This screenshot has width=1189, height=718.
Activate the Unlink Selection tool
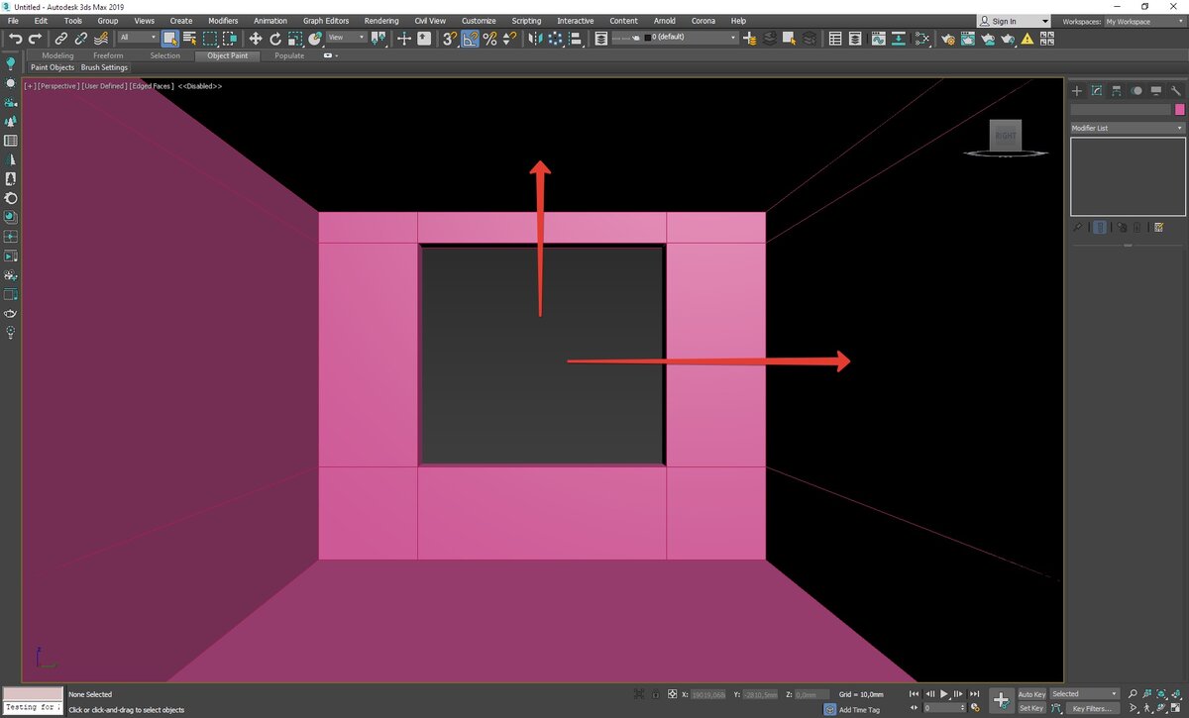(81, 39)
